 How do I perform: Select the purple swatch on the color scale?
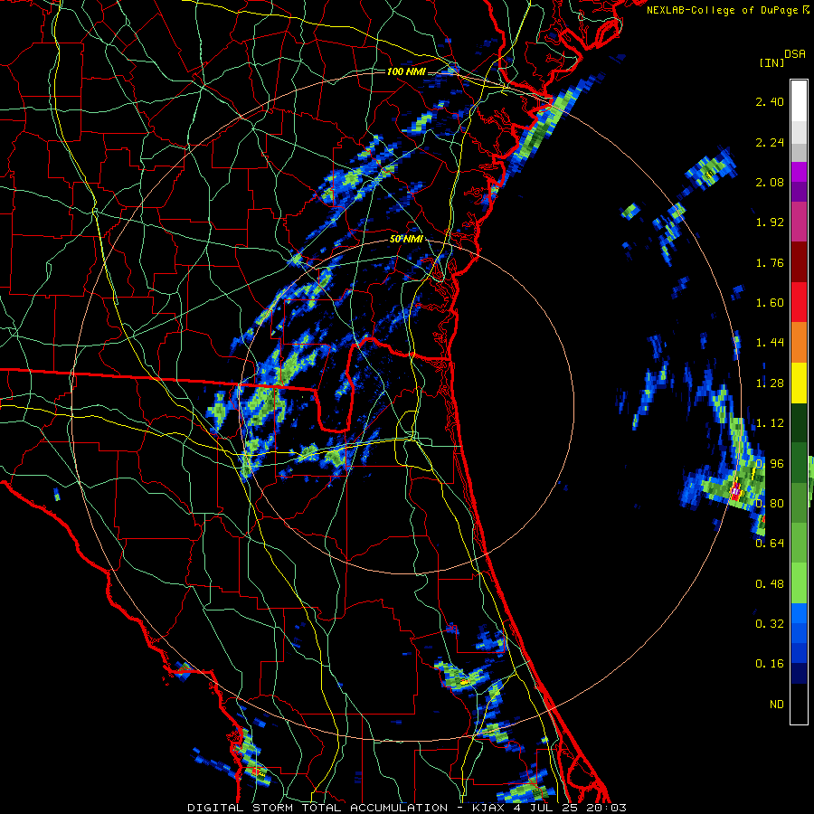coord(799,192)
